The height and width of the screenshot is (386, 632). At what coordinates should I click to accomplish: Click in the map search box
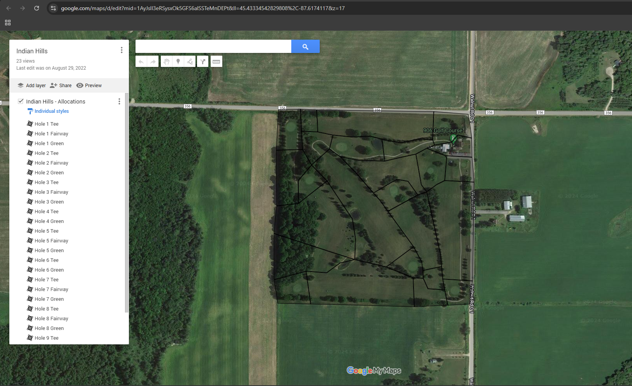pos(213,46)
